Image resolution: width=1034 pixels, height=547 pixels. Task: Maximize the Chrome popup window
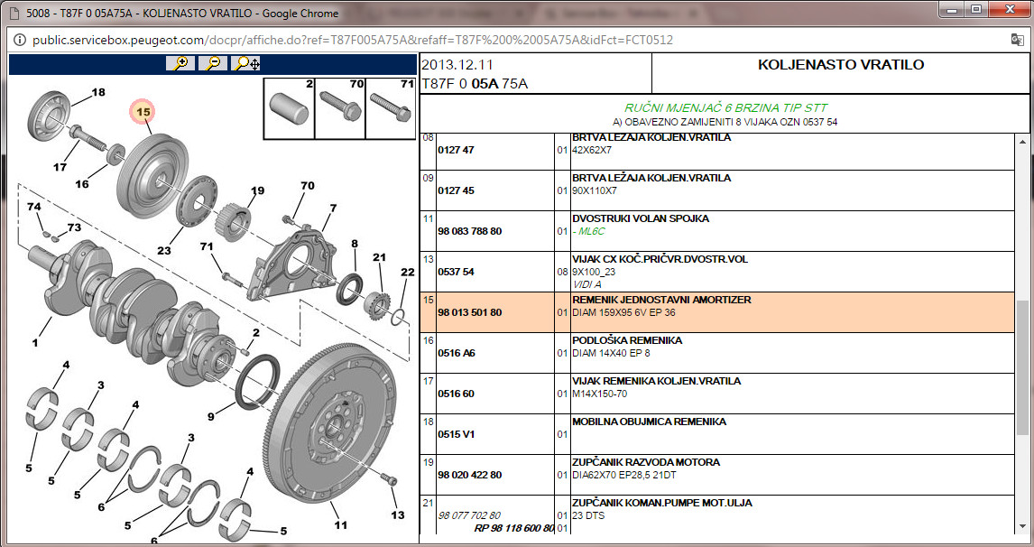tap(976, 9)
